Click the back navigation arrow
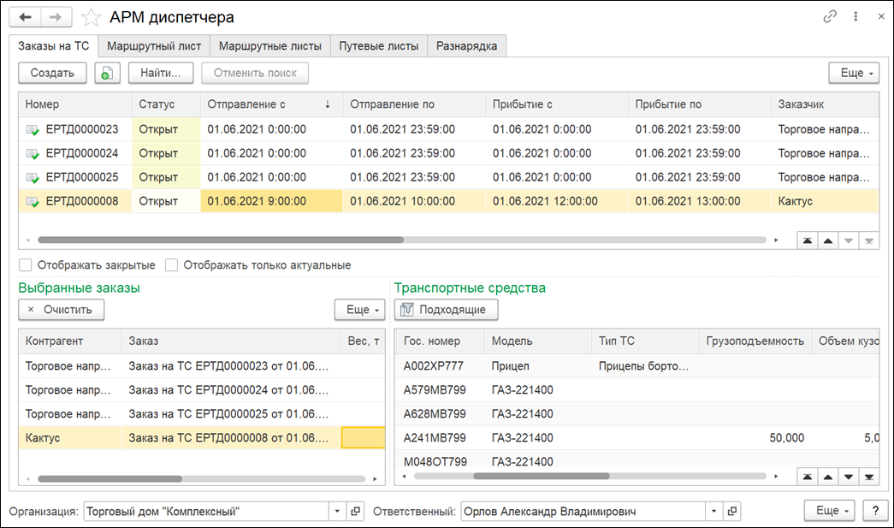894x528 pixels. click(26, 17)
